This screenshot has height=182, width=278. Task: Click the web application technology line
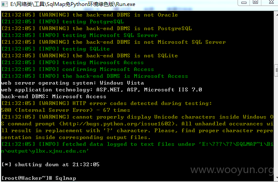101,90
